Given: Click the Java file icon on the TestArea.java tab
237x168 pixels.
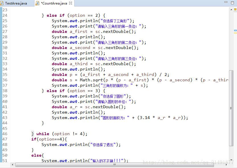Looking at the screenshot, I should 2,3.
